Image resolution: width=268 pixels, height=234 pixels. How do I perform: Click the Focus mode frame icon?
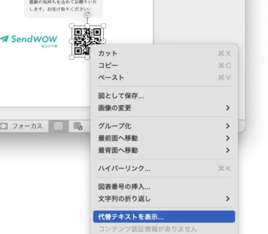(x=4, y=126)
